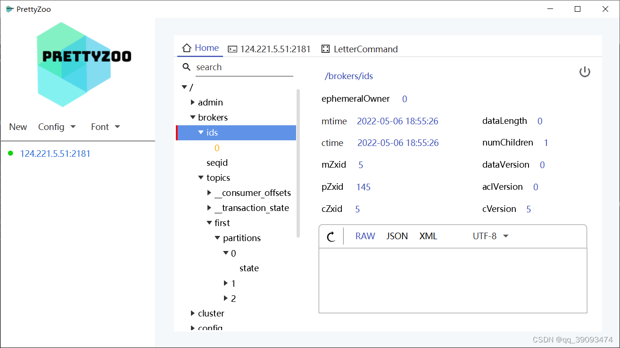Click the pZxid value 145

point(364,187)
